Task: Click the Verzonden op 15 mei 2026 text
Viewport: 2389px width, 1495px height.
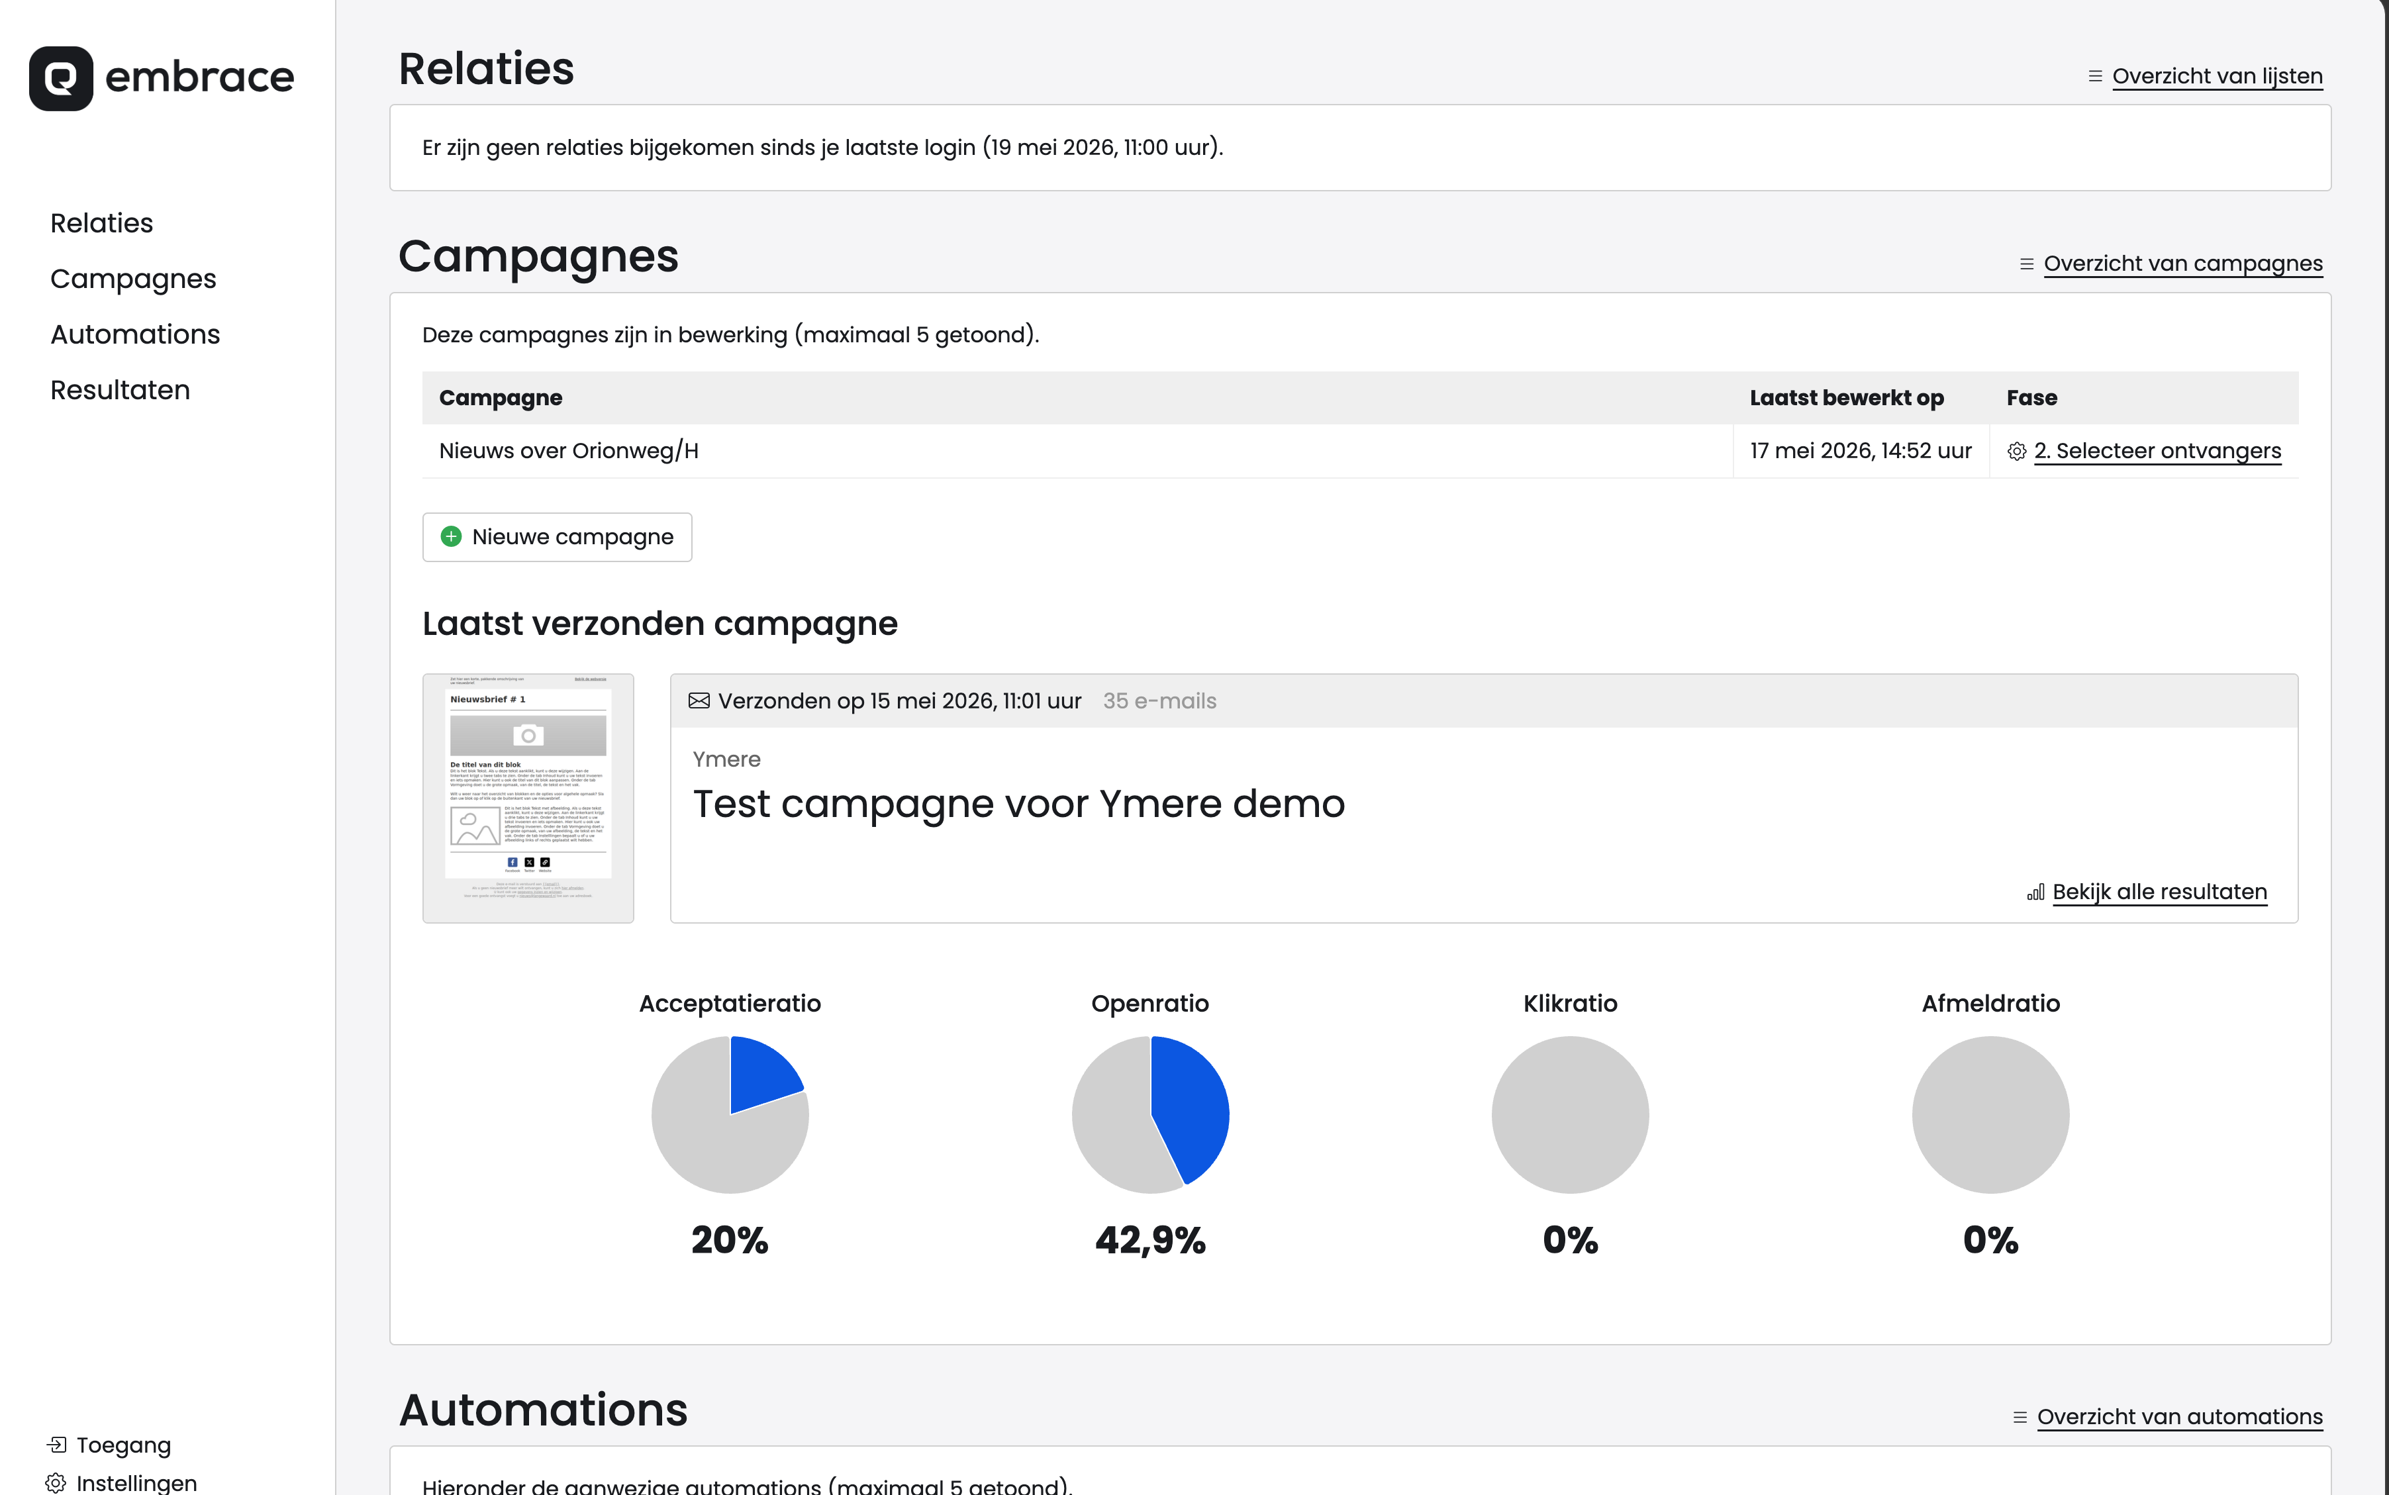Action: (x=899, y=701)
